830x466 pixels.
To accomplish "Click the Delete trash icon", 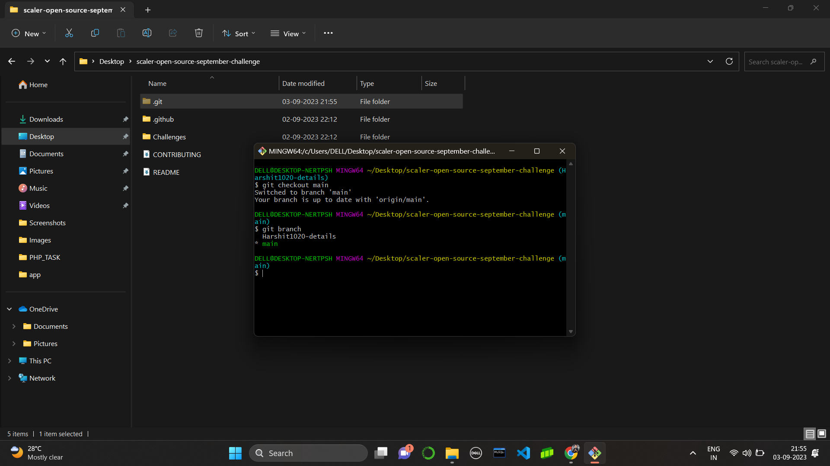I will tap(199, 33).
